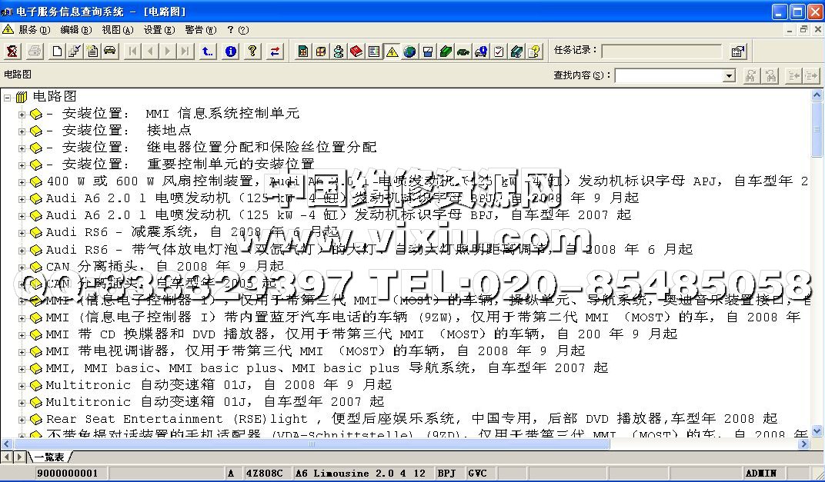This screenshot has height=482, width=825.
Task: Click the globe toolbar icon
Action: pos(410,51)
